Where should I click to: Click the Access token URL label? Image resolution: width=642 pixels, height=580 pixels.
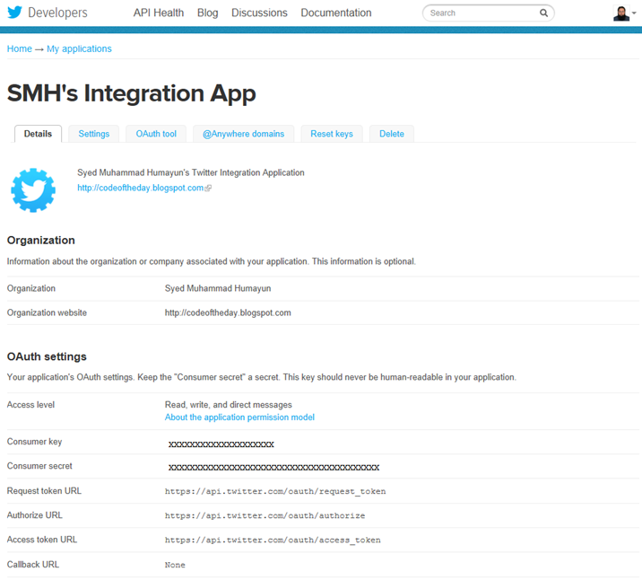[x=42, y=540]
